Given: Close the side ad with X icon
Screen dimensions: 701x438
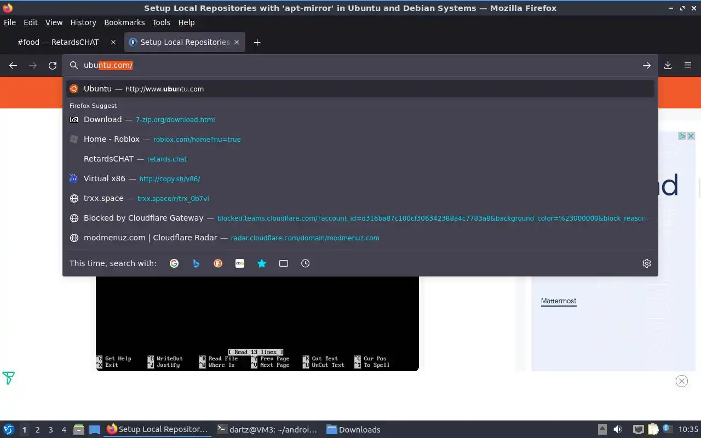Looking at the screenshot, I should click(x=691, y=136).
